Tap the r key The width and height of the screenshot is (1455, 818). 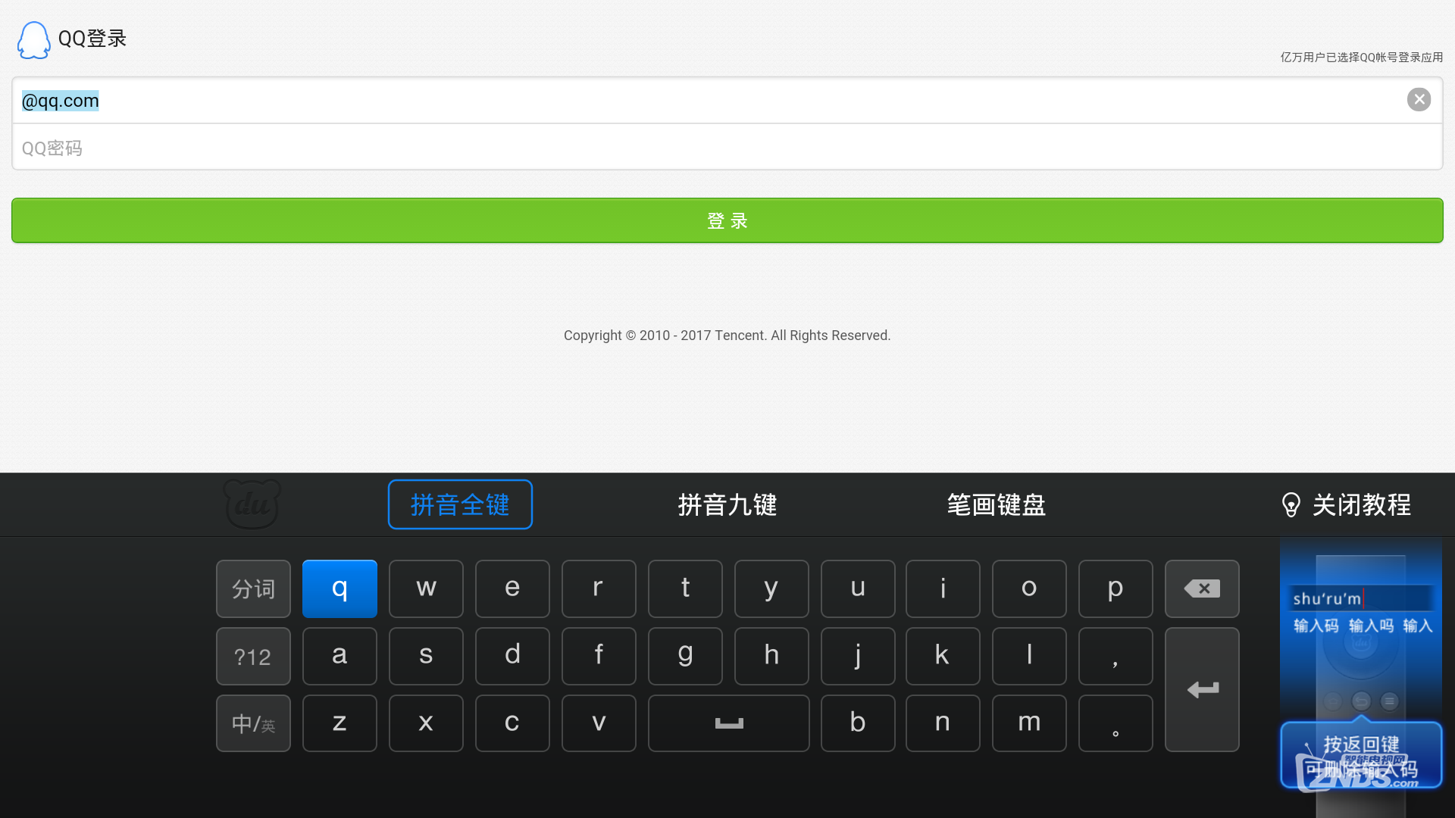click(x=599, y=589)
